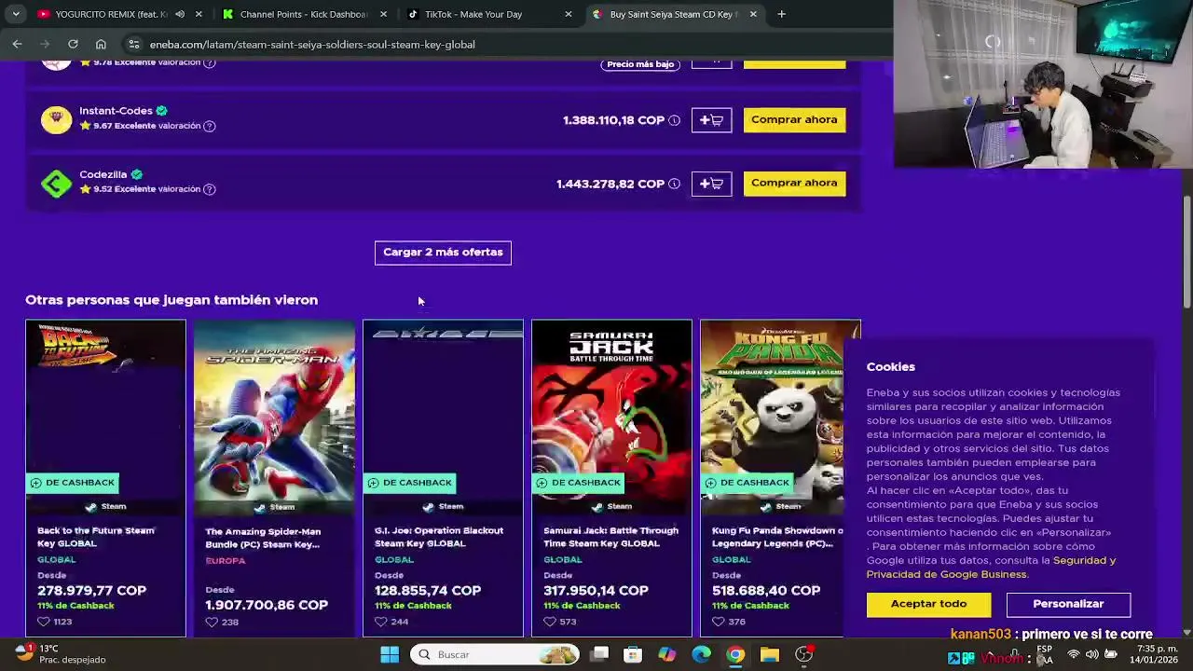Open site information icon in address bar
1193x671 pixels.
click(x=134, y=44)
